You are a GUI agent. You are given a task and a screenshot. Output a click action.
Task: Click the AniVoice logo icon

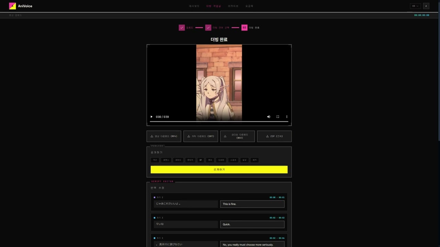coord(12,6)
